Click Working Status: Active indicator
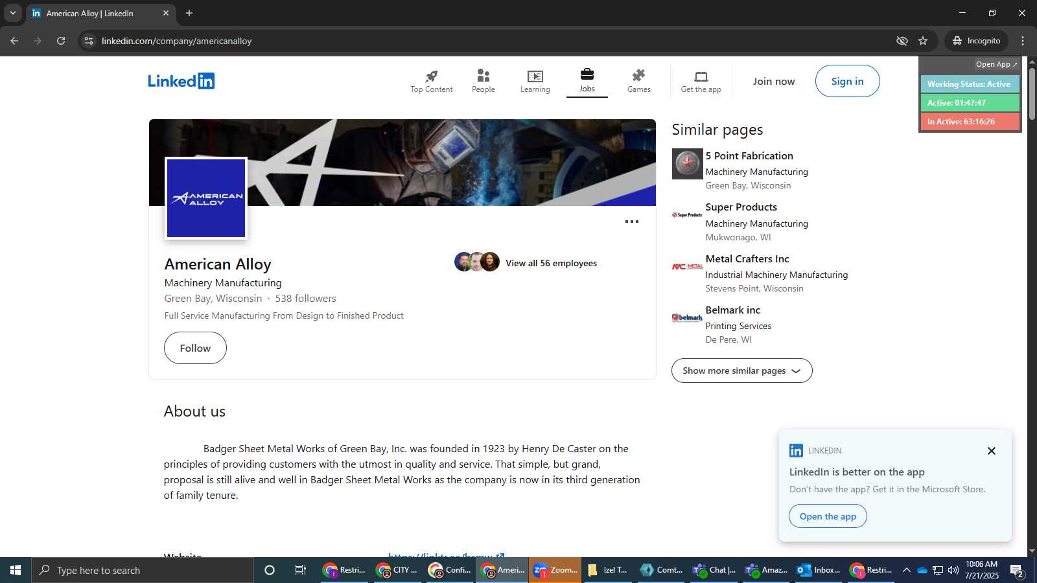This screenshot has height=583, width=1037. click(970, 84)
